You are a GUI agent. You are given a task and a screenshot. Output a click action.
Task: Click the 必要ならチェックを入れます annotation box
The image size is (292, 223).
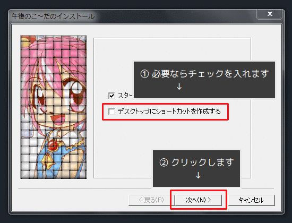tap(204, 80)
